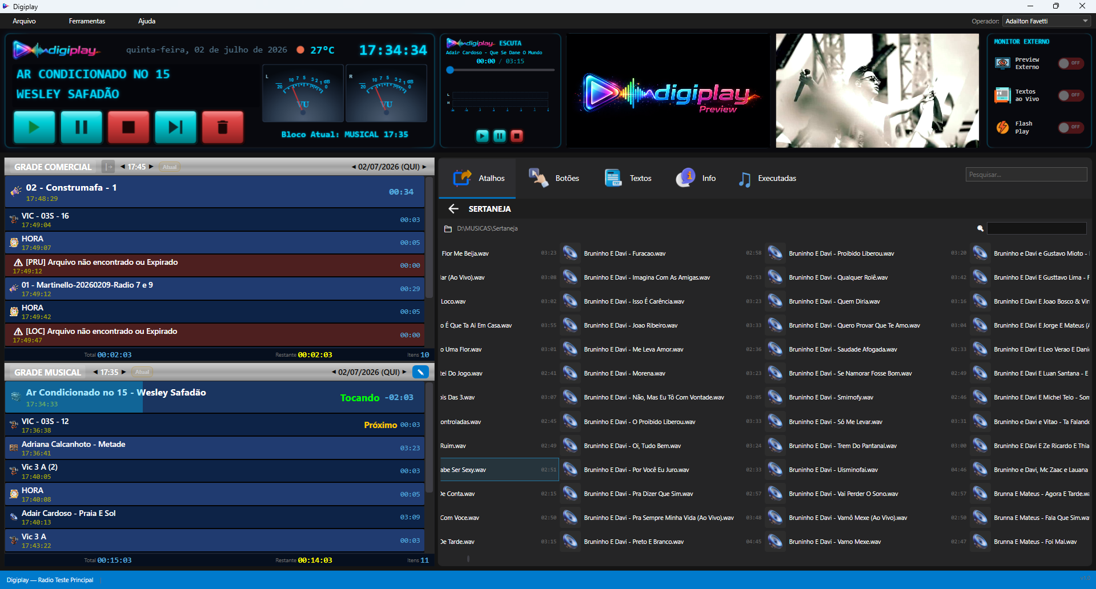
Task: Select the [PRU] Arquivo não encontrado row
Action: pos(215,265)
